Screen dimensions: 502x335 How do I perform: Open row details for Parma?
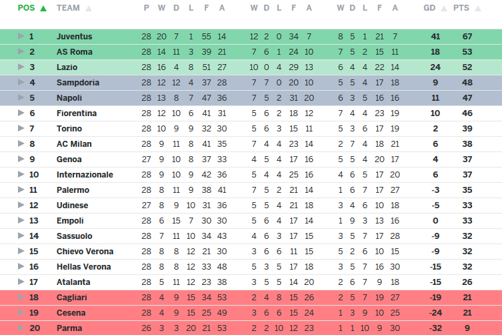(21, 328)
